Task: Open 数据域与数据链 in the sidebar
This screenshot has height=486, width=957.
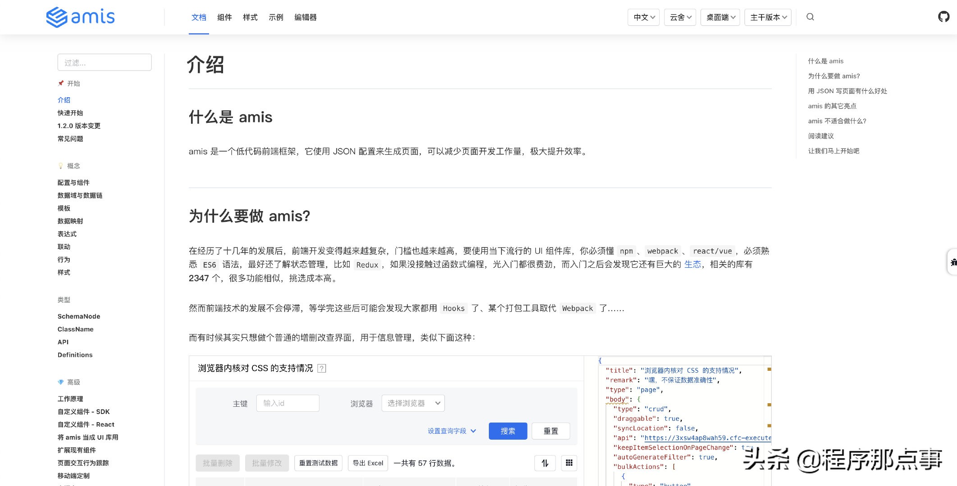Action: click(80, 195)
